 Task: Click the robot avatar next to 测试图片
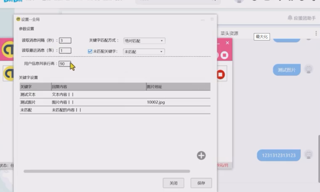[x=308, y=70]
